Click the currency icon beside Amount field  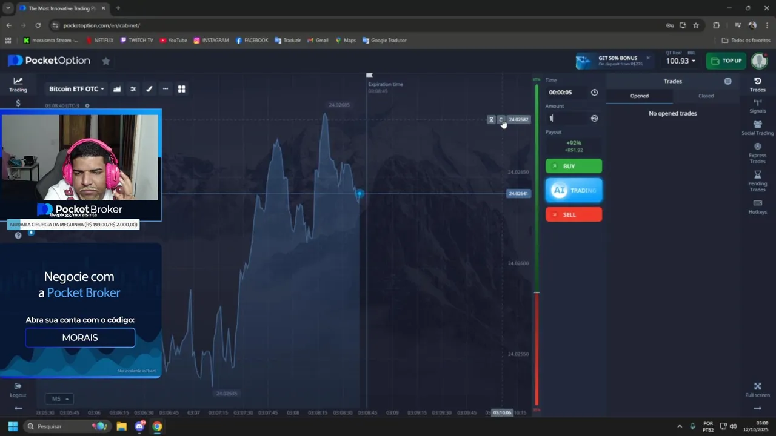pyautogui.click(x=594, y=119)
